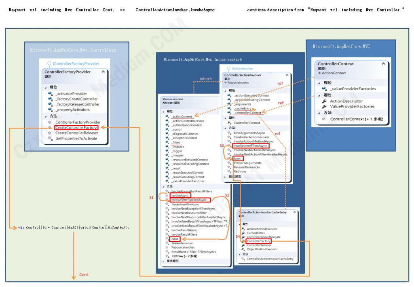
Task: Click the wrench icon beside ActionMethodExecutor
Action: click(x=243, y=229)
